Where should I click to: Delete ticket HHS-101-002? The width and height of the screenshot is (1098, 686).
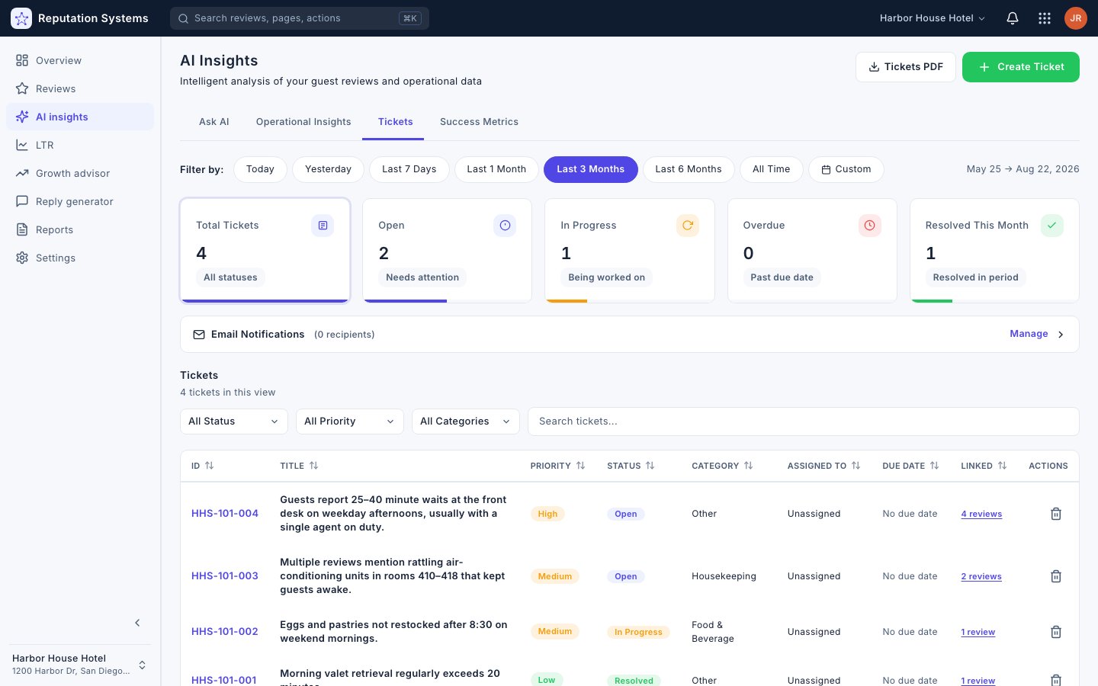point(1056,632)
